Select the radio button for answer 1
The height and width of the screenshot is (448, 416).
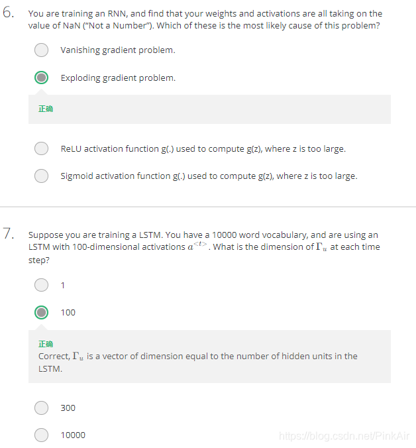point(41,285)
